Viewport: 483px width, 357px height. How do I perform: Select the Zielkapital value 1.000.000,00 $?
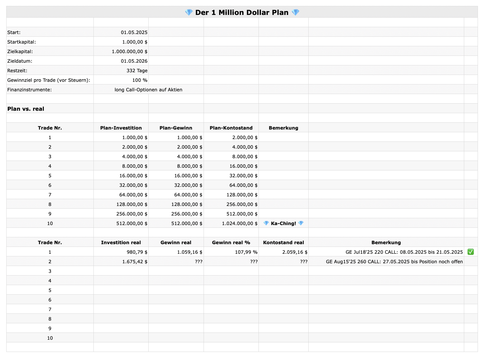130,51
